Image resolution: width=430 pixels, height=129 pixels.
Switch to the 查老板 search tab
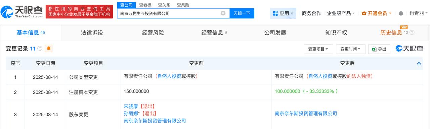[145, 5]
